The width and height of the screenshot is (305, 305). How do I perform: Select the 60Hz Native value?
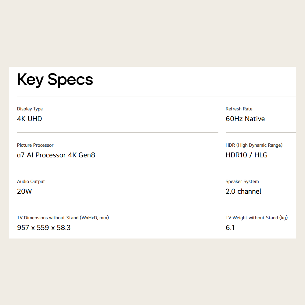[245, 119]
